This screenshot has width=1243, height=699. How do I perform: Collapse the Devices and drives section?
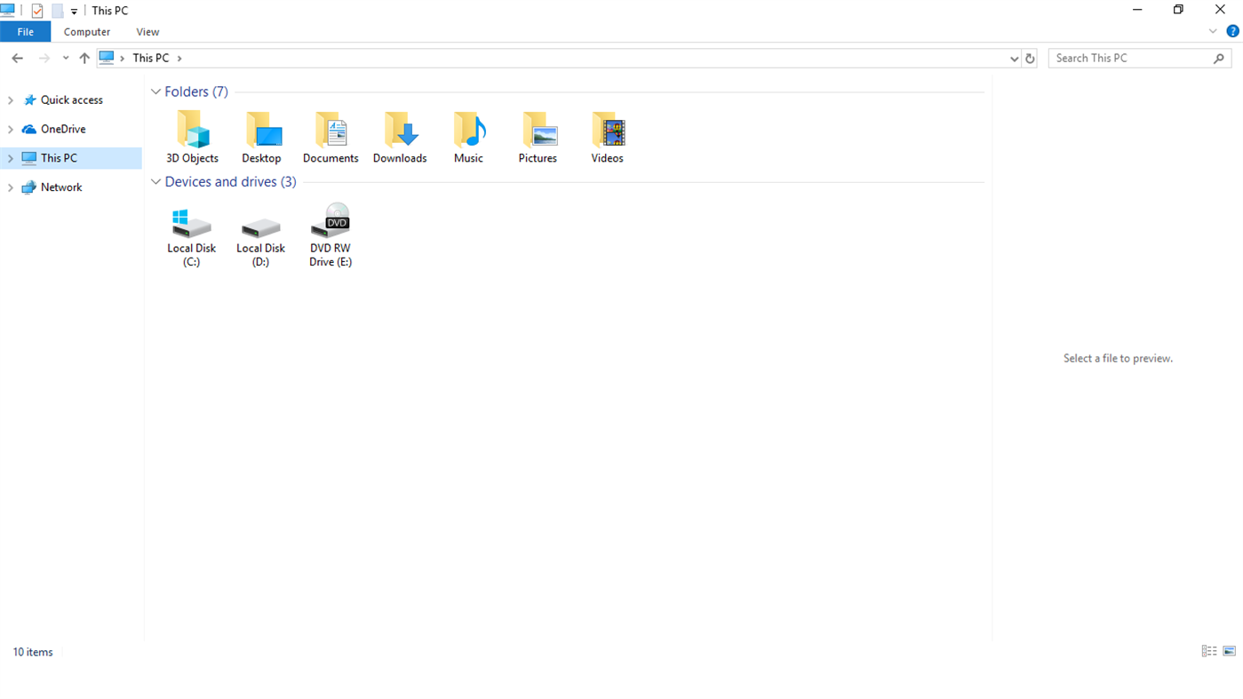click(x=155, y=181)
